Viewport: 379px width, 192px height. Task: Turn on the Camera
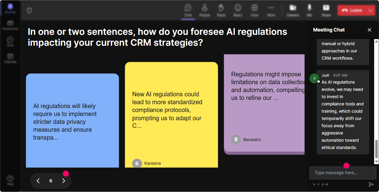293,10
